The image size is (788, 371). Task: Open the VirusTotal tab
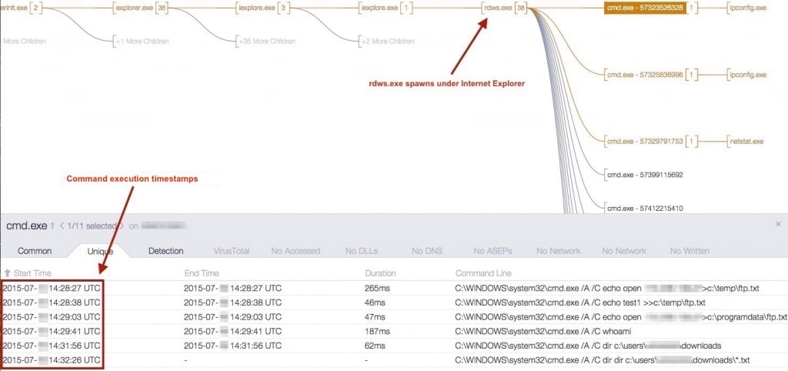231,251
